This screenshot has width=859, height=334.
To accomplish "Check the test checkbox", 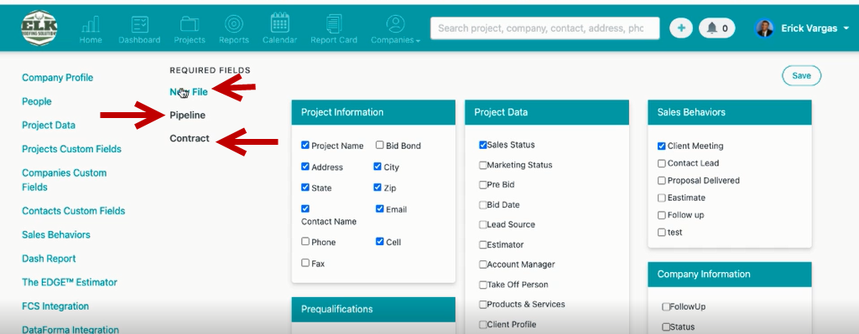I will [x=662, y=233].
